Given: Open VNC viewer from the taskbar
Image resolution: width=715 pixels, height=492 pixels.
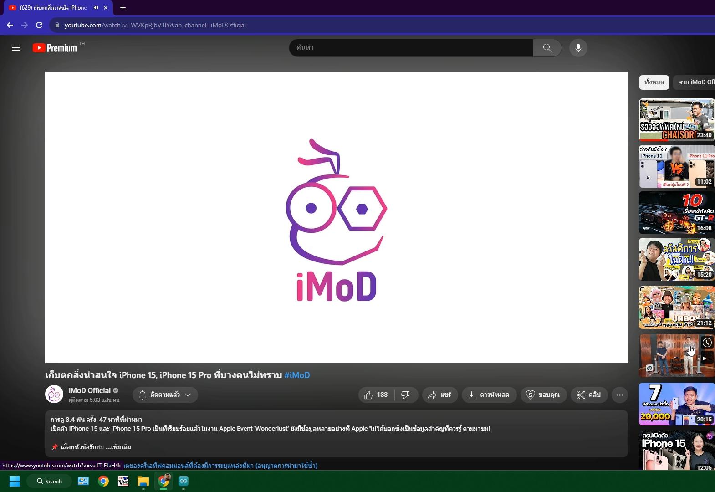Looking at the screenshot, I should tap(123, 481).
